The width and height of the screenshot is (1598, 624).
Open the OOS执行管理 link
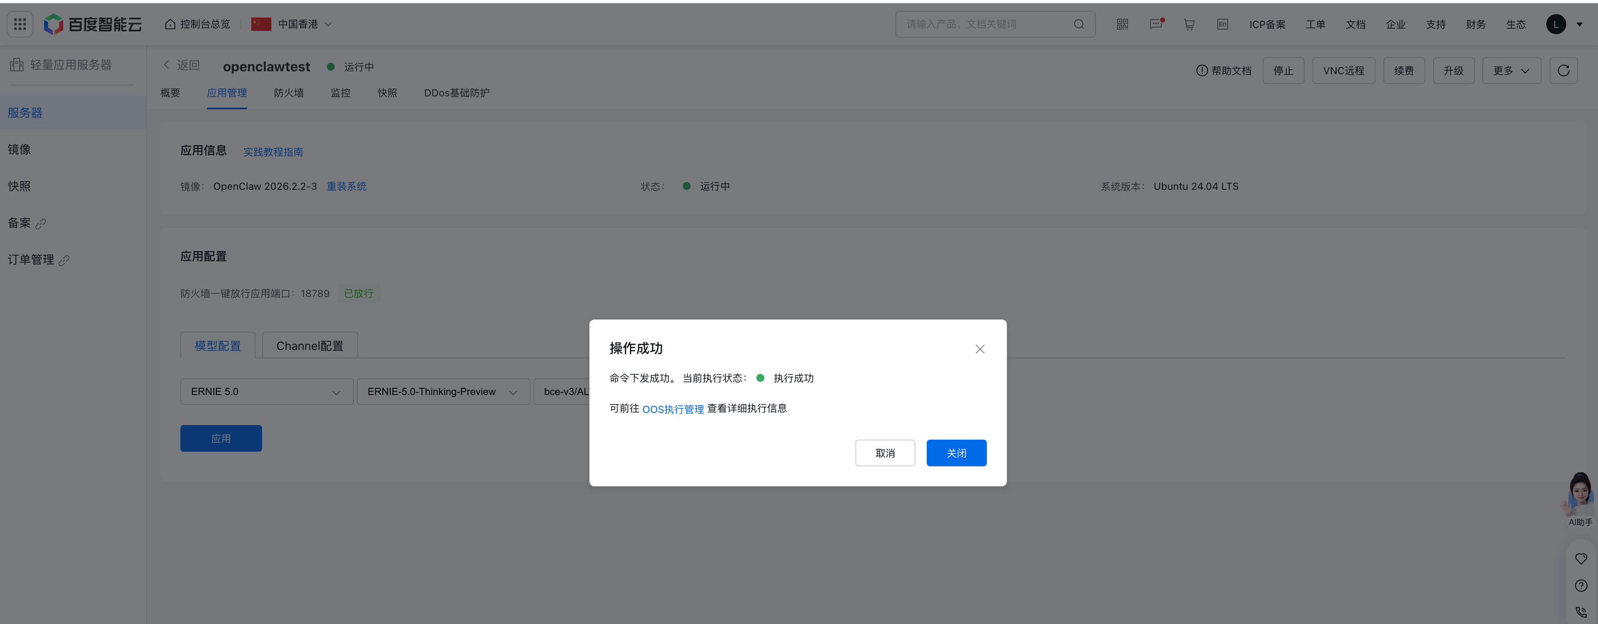click(x=673, y=409)
